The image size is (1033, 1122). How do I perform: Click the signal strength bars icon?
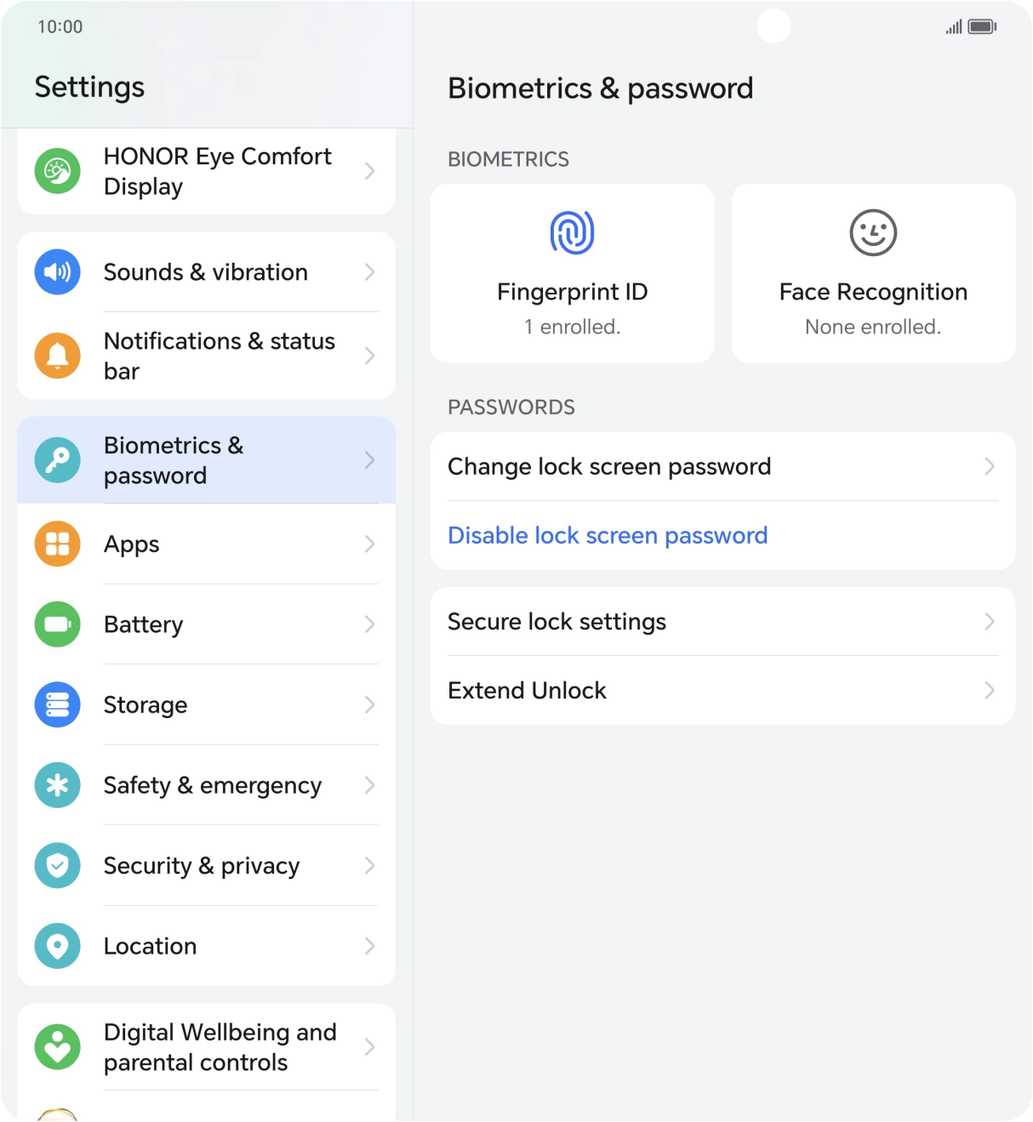point(951,26)
